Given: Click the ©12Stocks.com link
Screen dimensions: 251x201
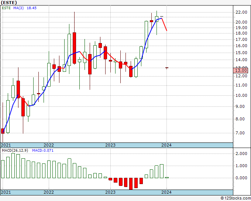Looking at the screenshot, I should (235, 198).
